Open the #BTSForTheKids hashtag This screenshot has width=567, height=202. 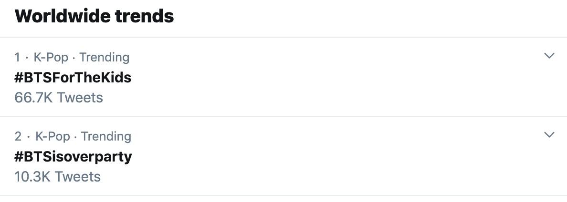73,77
